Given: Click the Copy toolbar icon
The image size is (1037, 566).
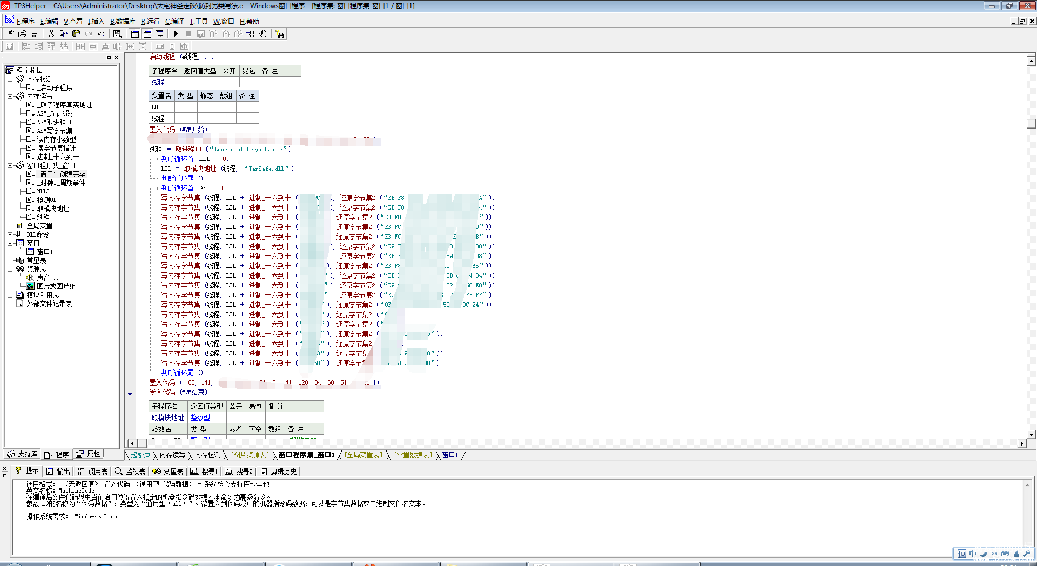Looking at the screenshot, I should click(64, 33).
